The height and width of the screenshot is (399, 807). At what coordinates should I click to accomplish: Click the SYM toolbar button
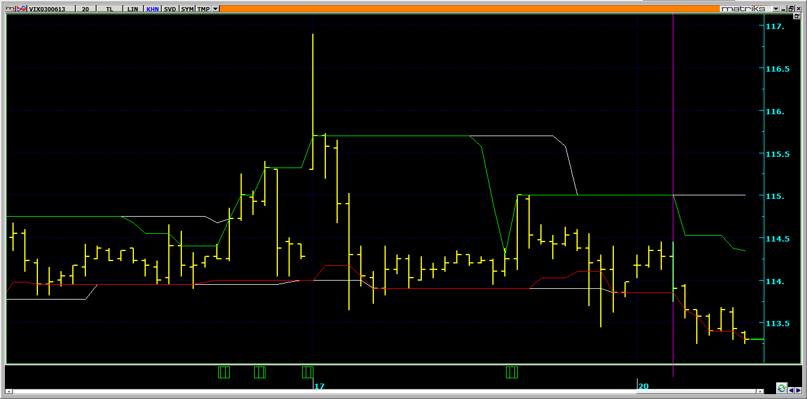(187, 9)
